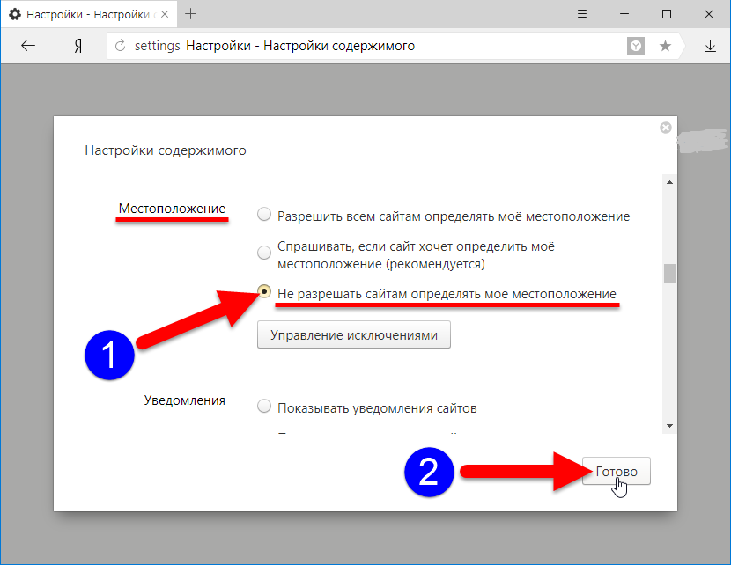Open downloads via the download arrow icon

[710, 46]
